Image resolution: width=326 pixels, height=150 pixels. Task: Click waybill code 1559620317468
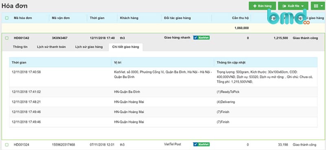click(64, 145)
